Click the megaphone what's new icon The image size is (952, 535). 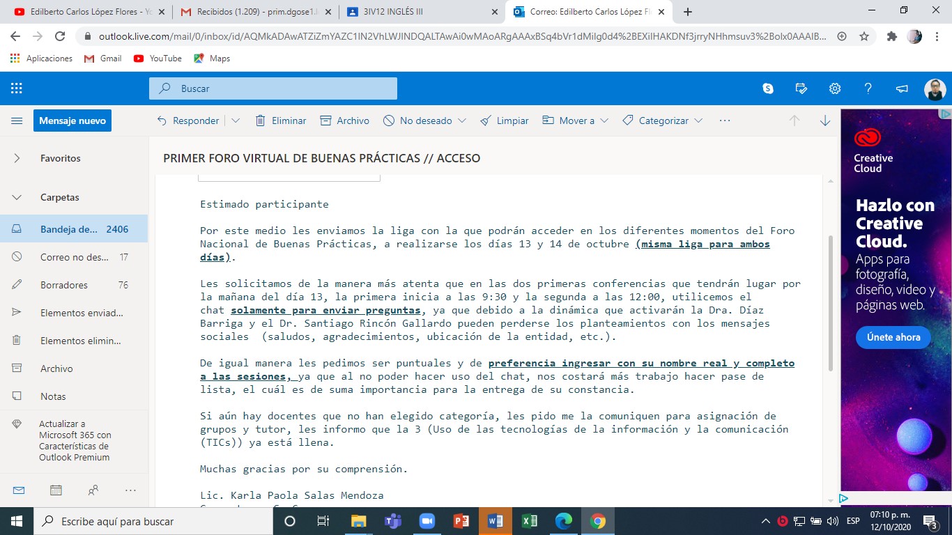point(902,88)
